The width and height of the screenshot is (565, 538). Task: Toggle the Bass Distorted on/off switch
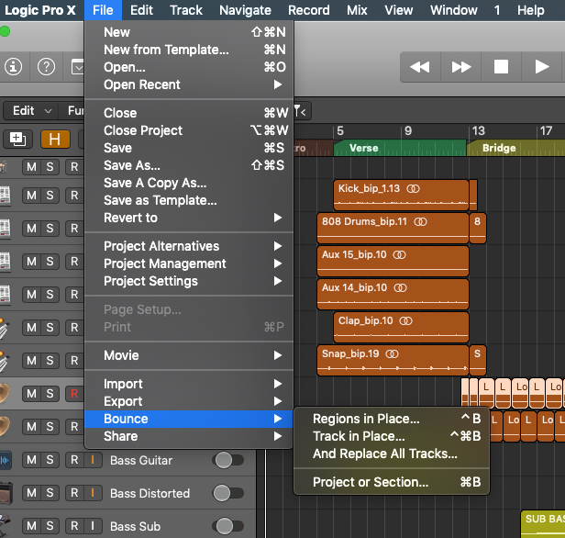pos(228,493)
